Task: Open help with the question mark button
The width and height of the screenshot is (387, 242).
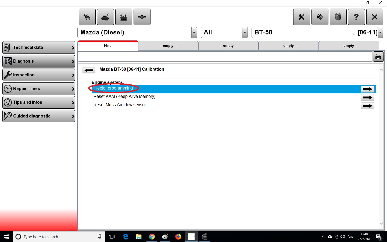Action: [356, 17]
